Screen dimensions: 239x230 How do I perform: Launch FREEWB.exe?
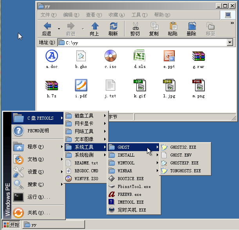(x=134, y=194)
